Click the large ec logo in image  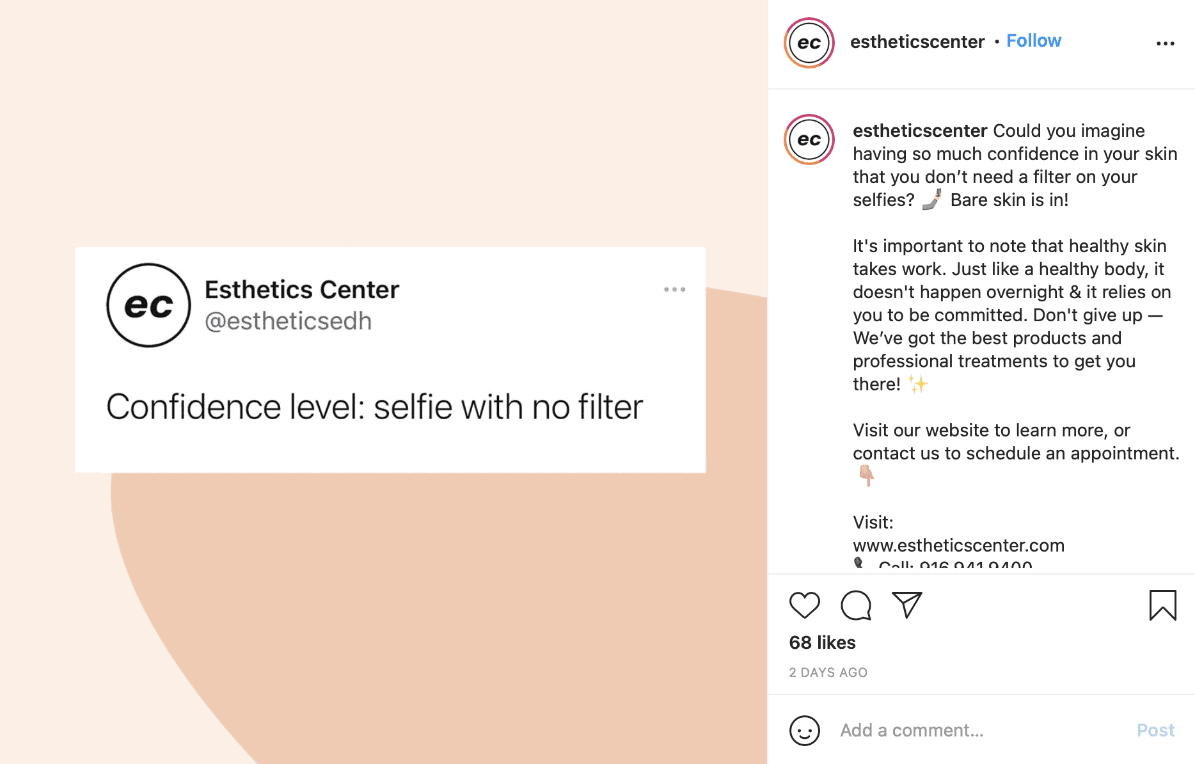[x=148, y=305]
